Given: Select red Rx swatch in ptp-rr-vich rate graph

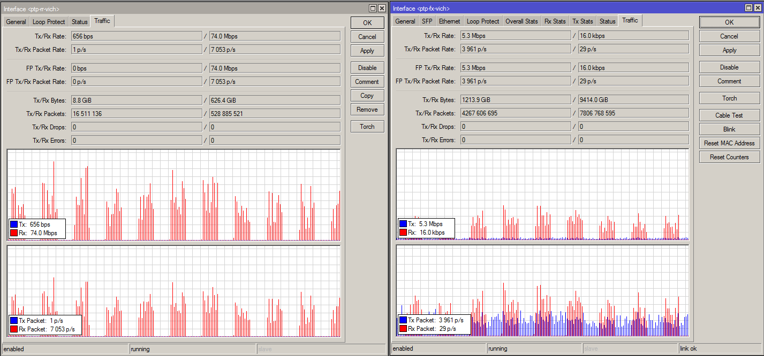Looking at the screenshot, I should click(x=14, y=233).
